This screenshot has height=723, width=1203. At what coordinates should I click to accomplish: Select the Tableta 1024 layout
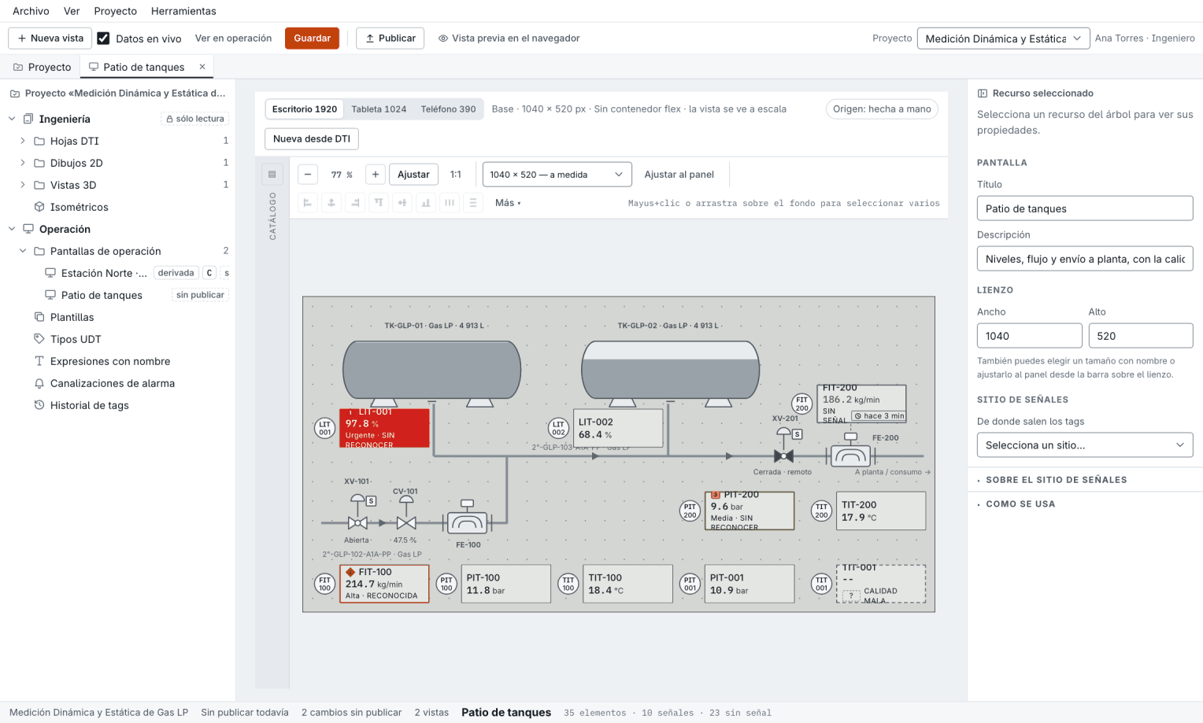(379, 109)
